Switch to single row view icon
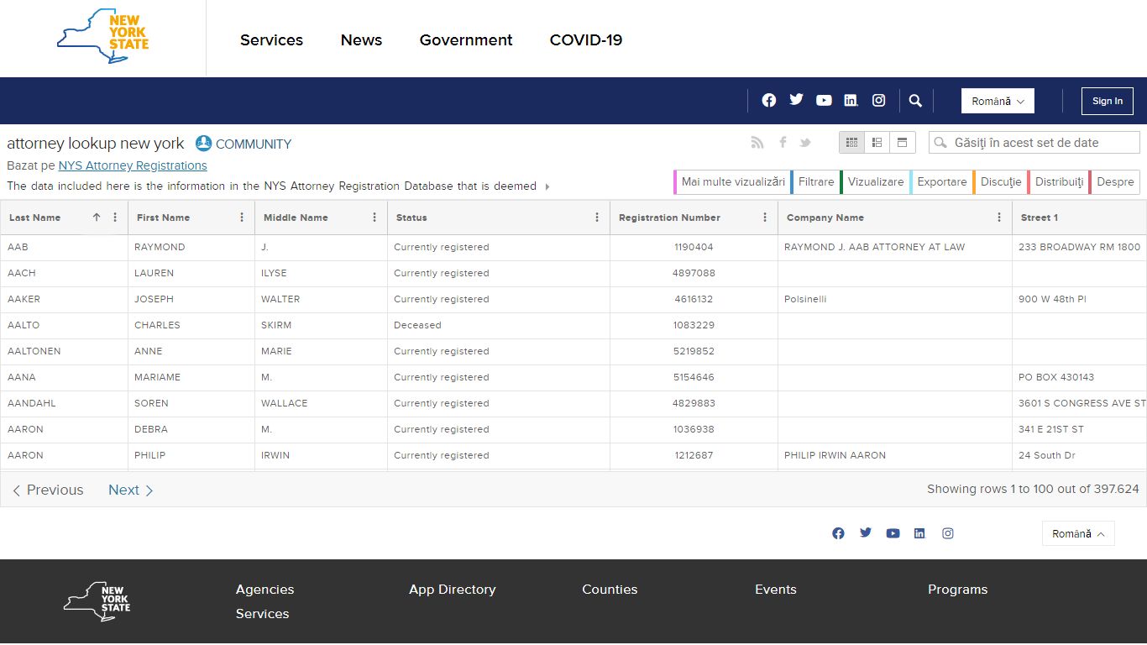 (903, 143)
